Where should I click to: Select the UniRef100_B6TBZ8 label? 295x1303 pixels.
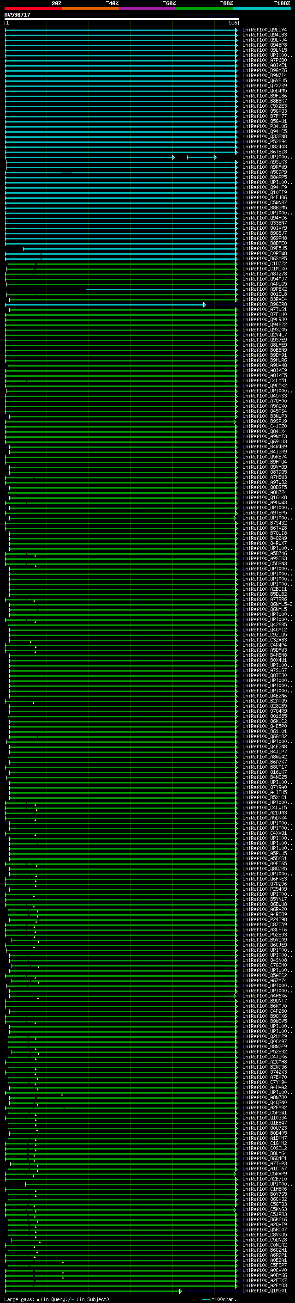(x=264, y=152)
